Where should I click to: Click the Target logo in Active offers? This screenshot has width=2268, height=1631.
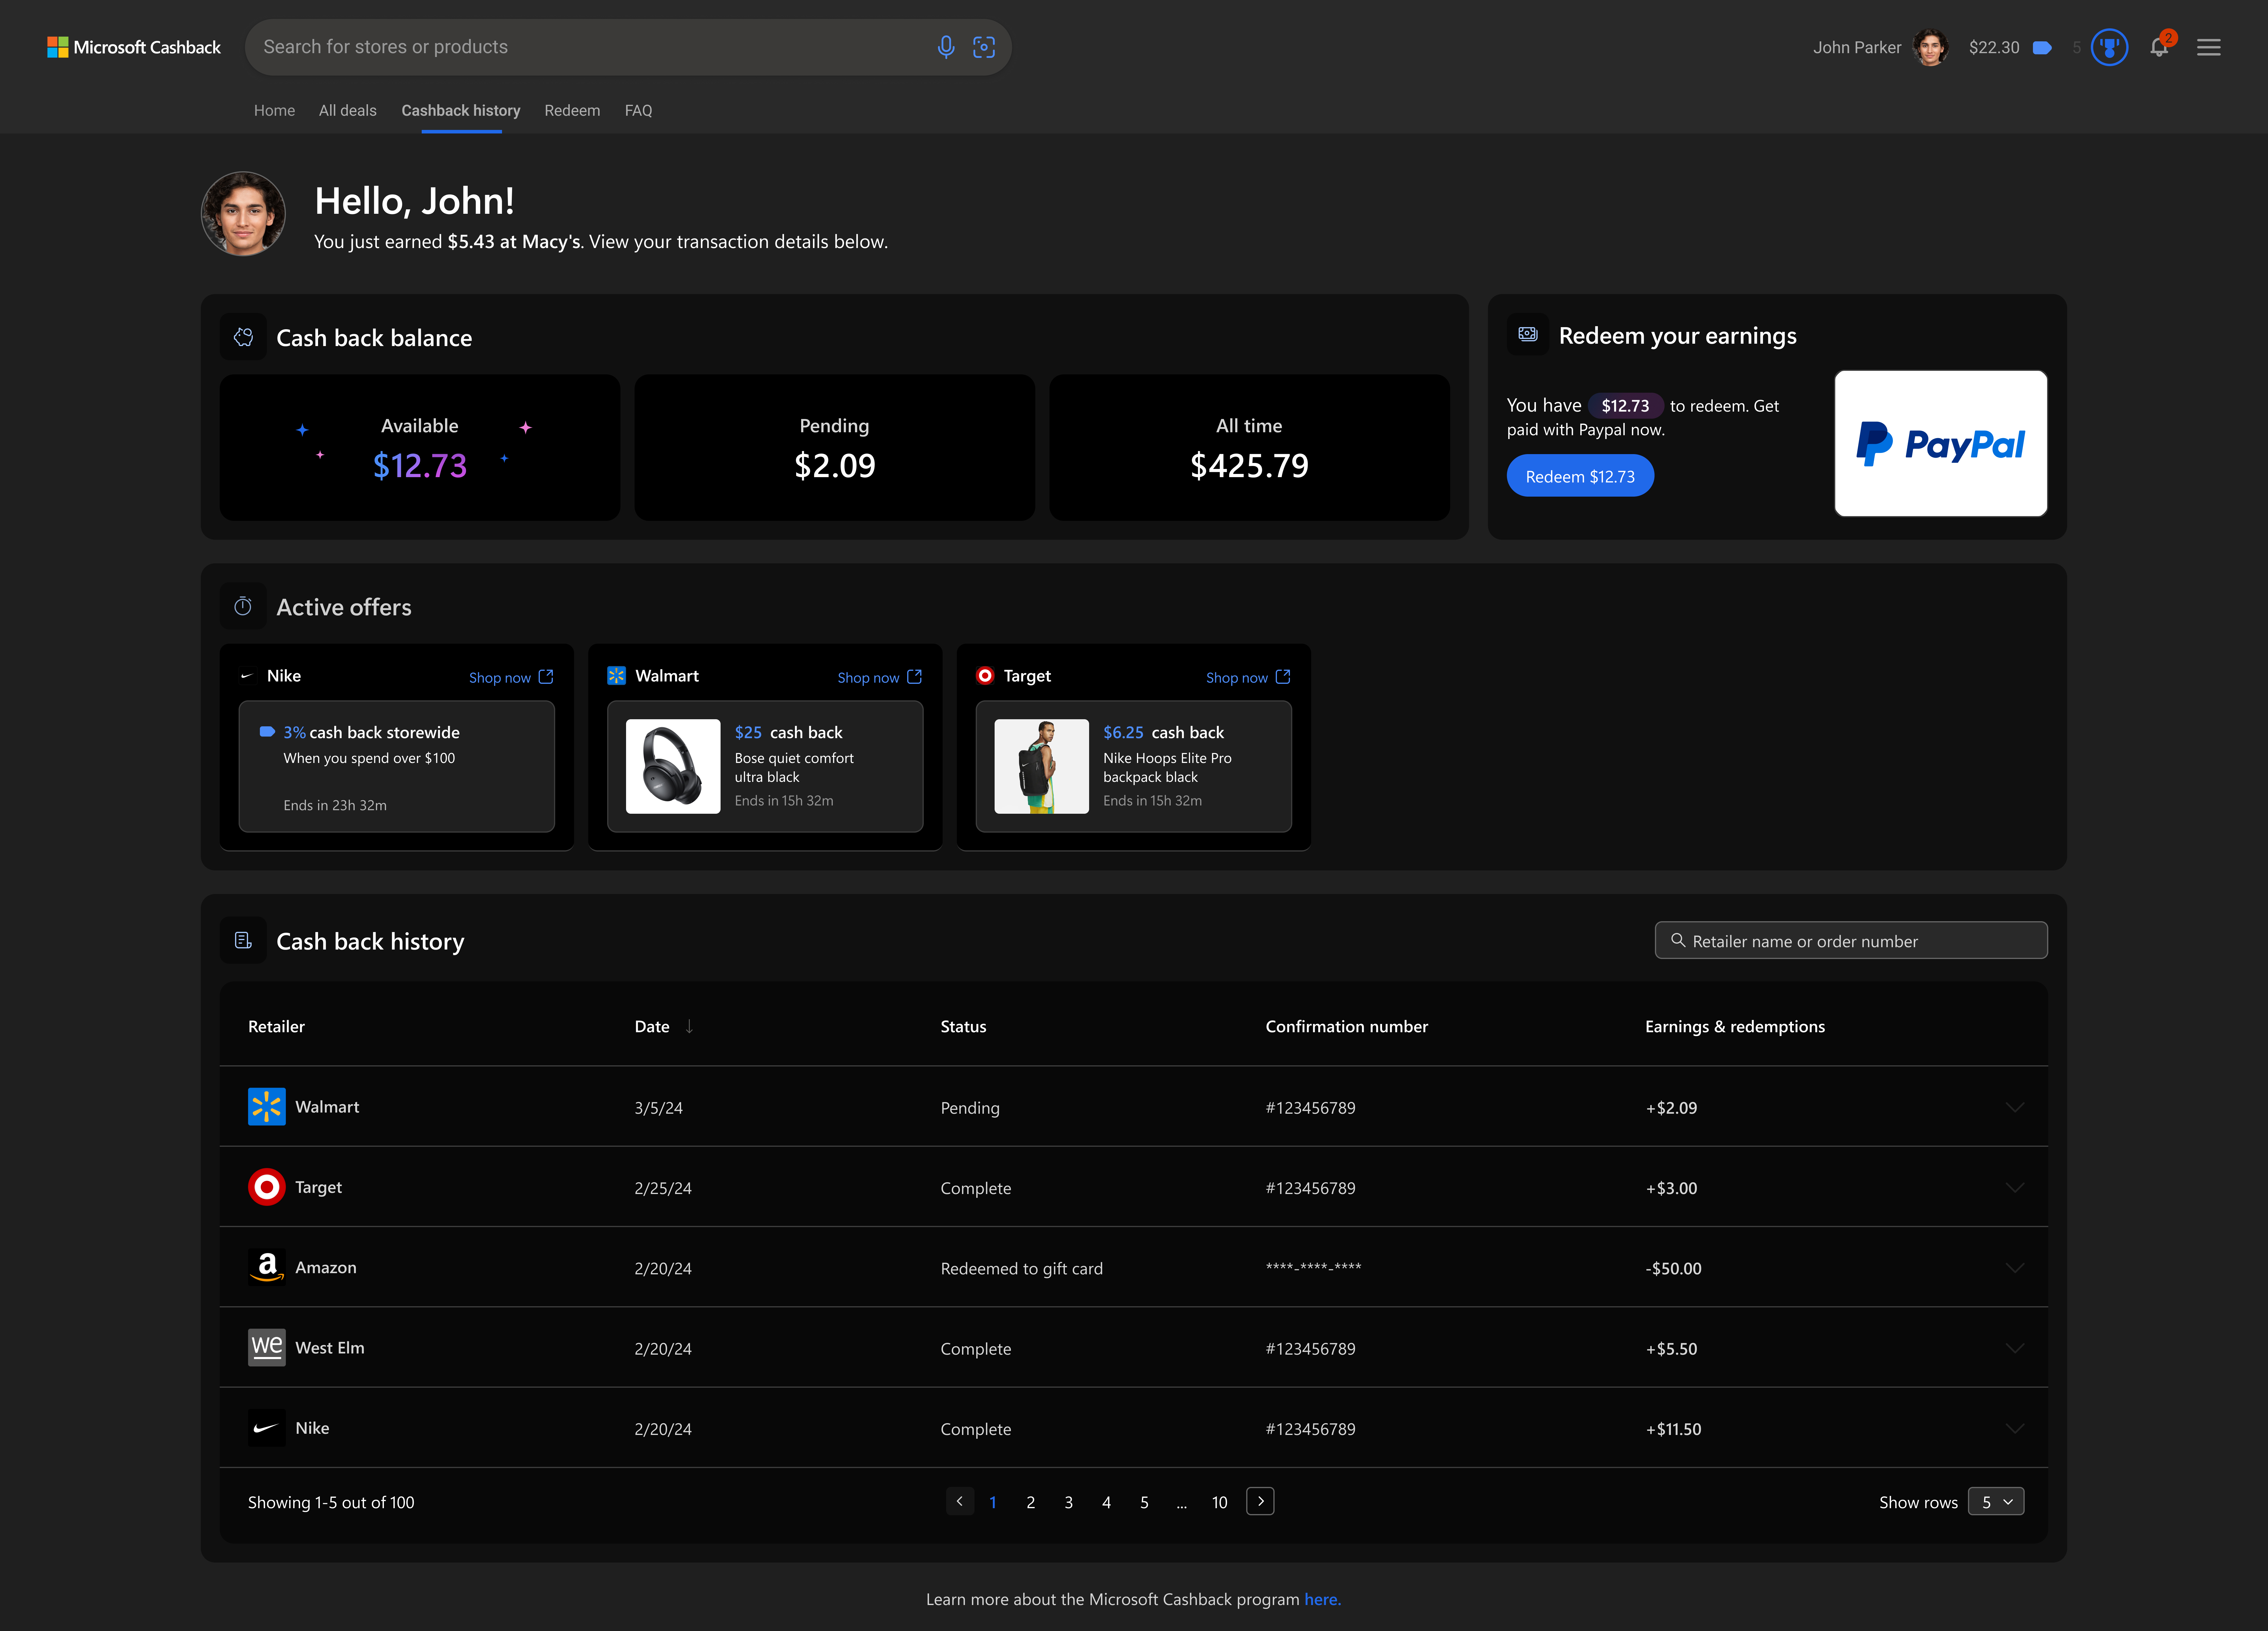click(x=985, y=676)
